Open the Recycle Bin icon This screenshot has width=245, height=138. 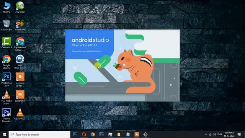[x=7, y=25]
